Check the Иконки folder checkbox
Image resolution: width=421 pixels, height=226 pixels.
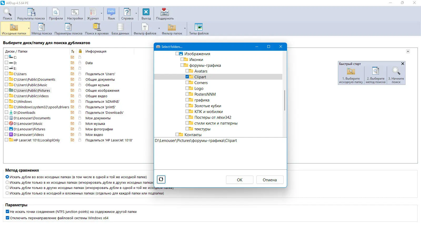pyautogui.click(x=182, y=59)
